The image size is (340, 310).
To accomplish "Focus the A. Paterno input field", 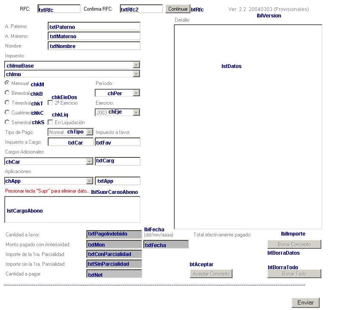I will click(94, 27).
